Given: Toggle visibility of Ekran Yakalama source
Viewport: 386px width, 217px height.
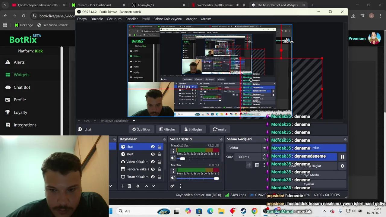Looking at the screenshot, I should pyautogui.click(x=153, y=177).
